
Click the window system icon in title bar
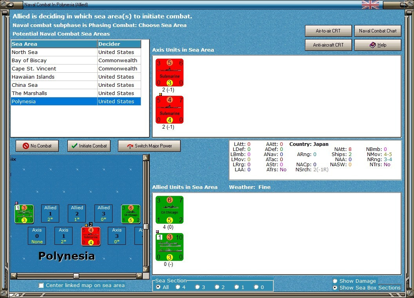tap(11, 5)
